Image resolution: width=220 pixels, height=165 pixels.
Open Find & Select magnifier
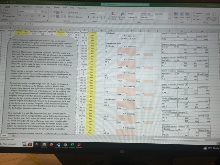(x=214, y=17)
